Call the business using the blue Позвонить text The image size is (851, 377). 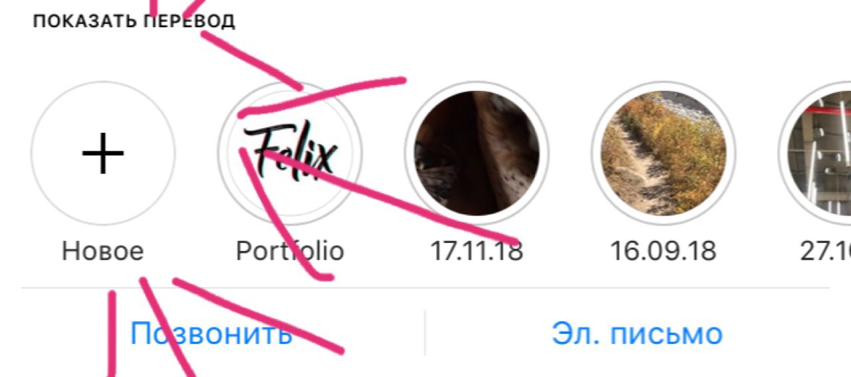click(211, 333)
